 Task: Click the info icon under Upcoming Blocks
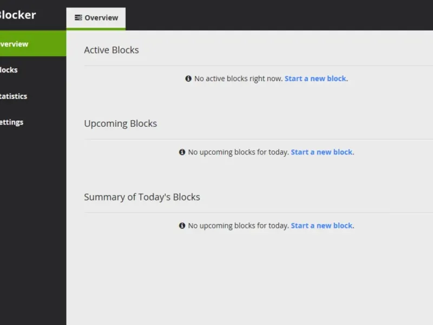pyautogui.click(x=182, y=152)
